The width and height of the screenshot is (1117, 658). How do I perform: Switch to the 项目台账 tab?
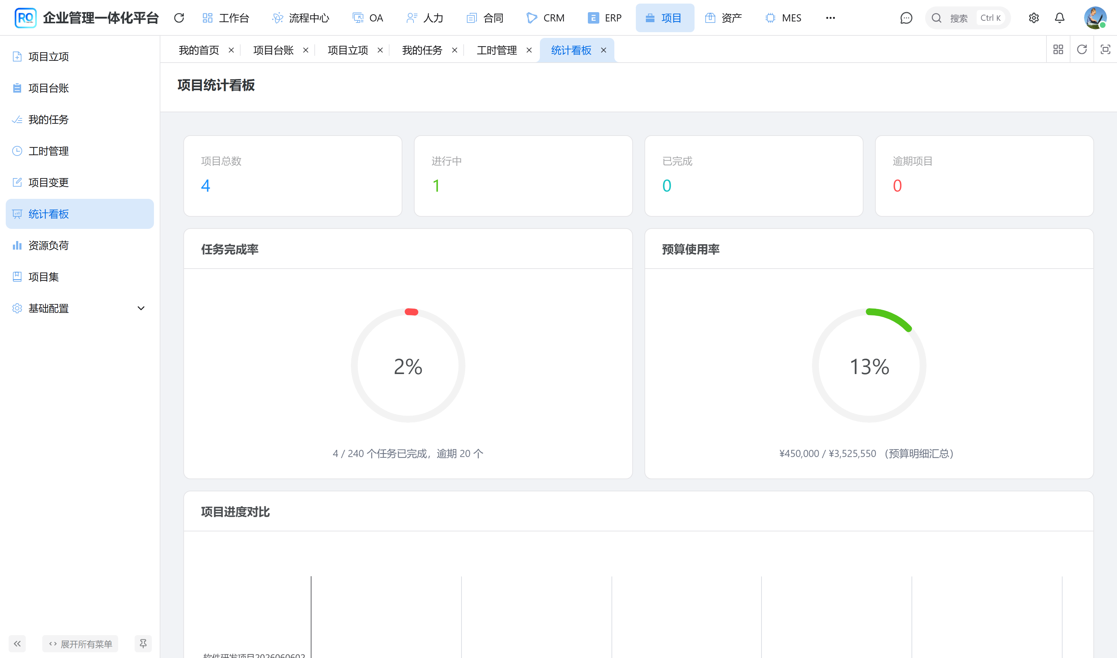[x=274, y=50]
